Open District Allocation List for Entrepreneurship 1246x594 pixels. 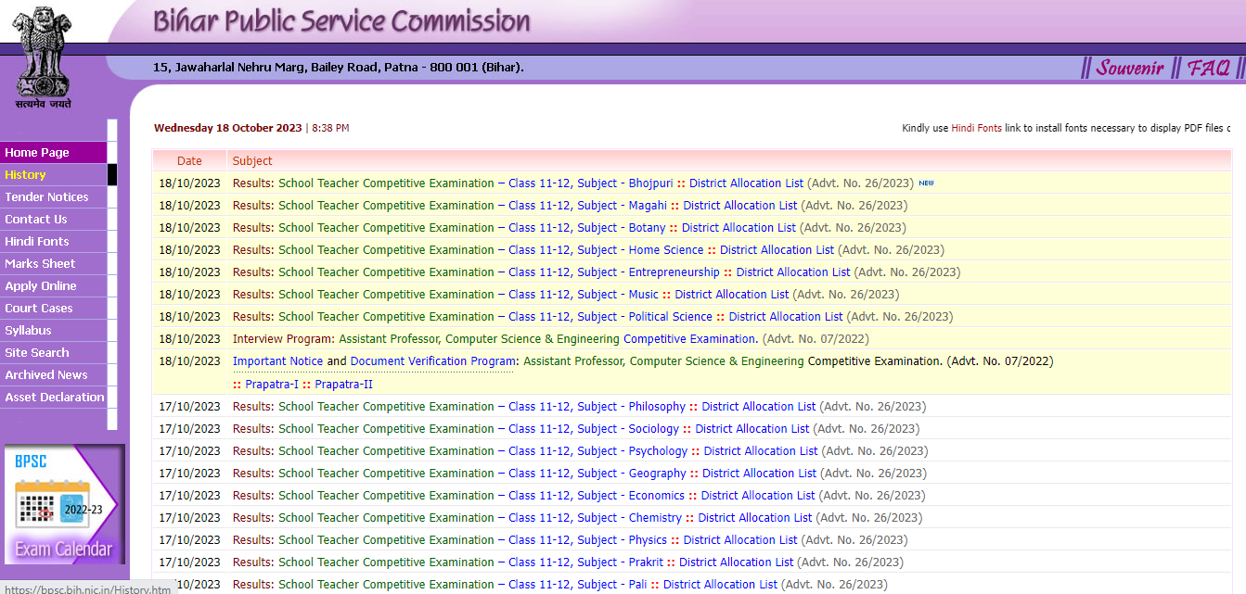[793, 272]
